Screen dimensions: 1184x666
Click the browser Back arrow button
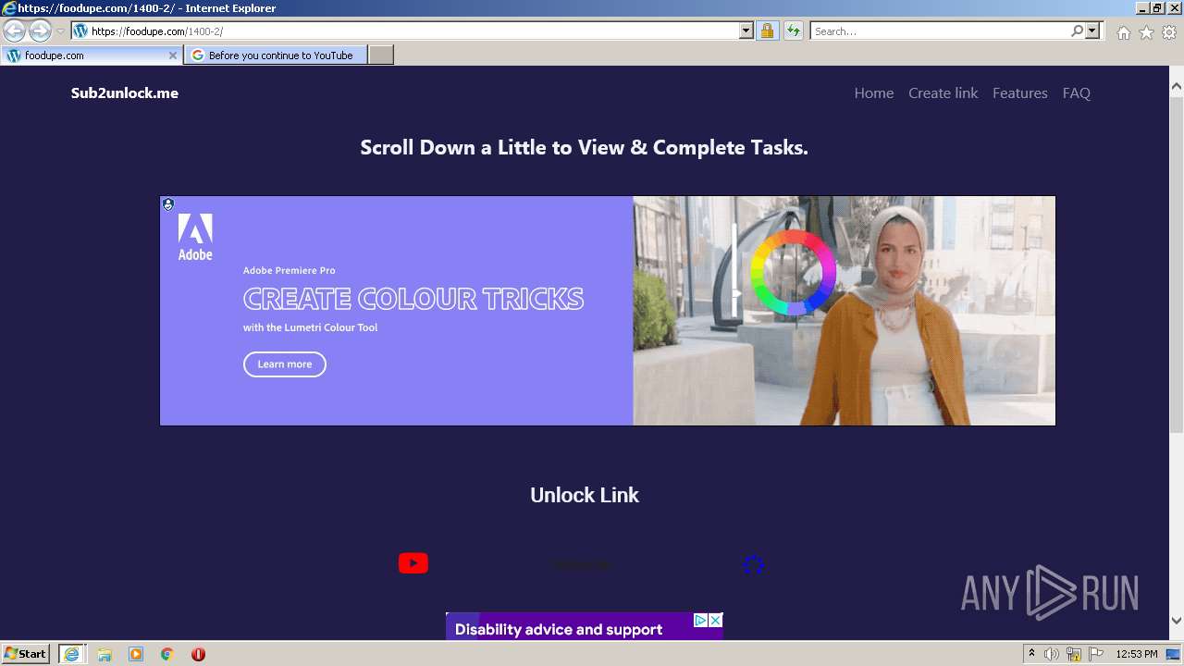point(14,31)
